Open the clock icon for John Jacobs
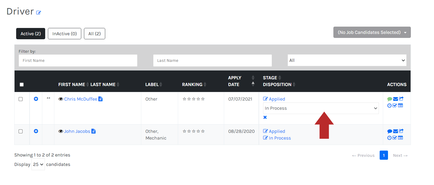The width and height of the screenshot is (434, 185). coord(389,138)
